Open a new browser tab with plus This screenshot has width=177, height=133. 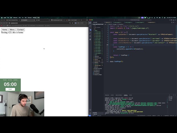pyautogui.click(x=81, y=20)
